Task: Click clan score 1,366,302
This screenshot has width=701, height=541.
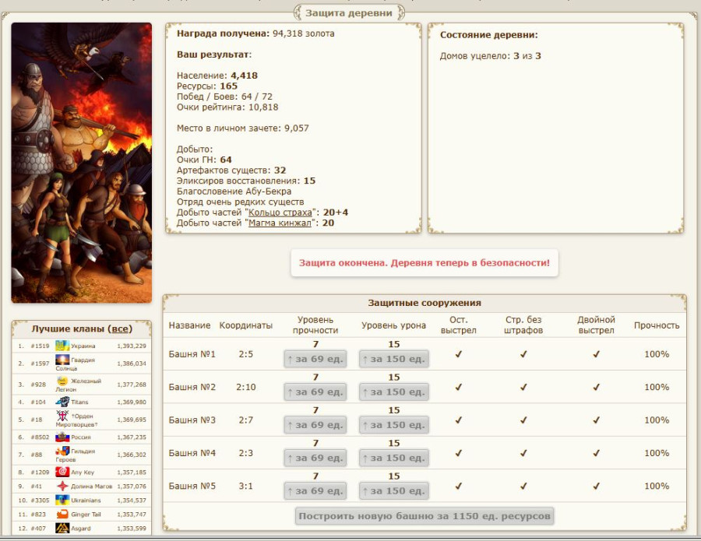Action: tap(132, 455)
